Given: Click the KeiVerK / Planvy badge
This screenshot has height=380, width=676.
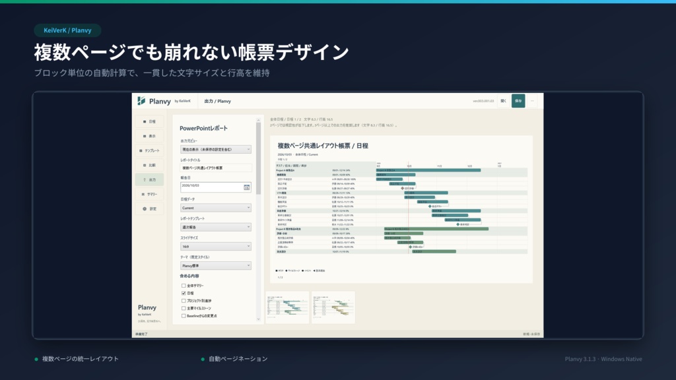Looking at the screenshot, I should coord(68,30).
